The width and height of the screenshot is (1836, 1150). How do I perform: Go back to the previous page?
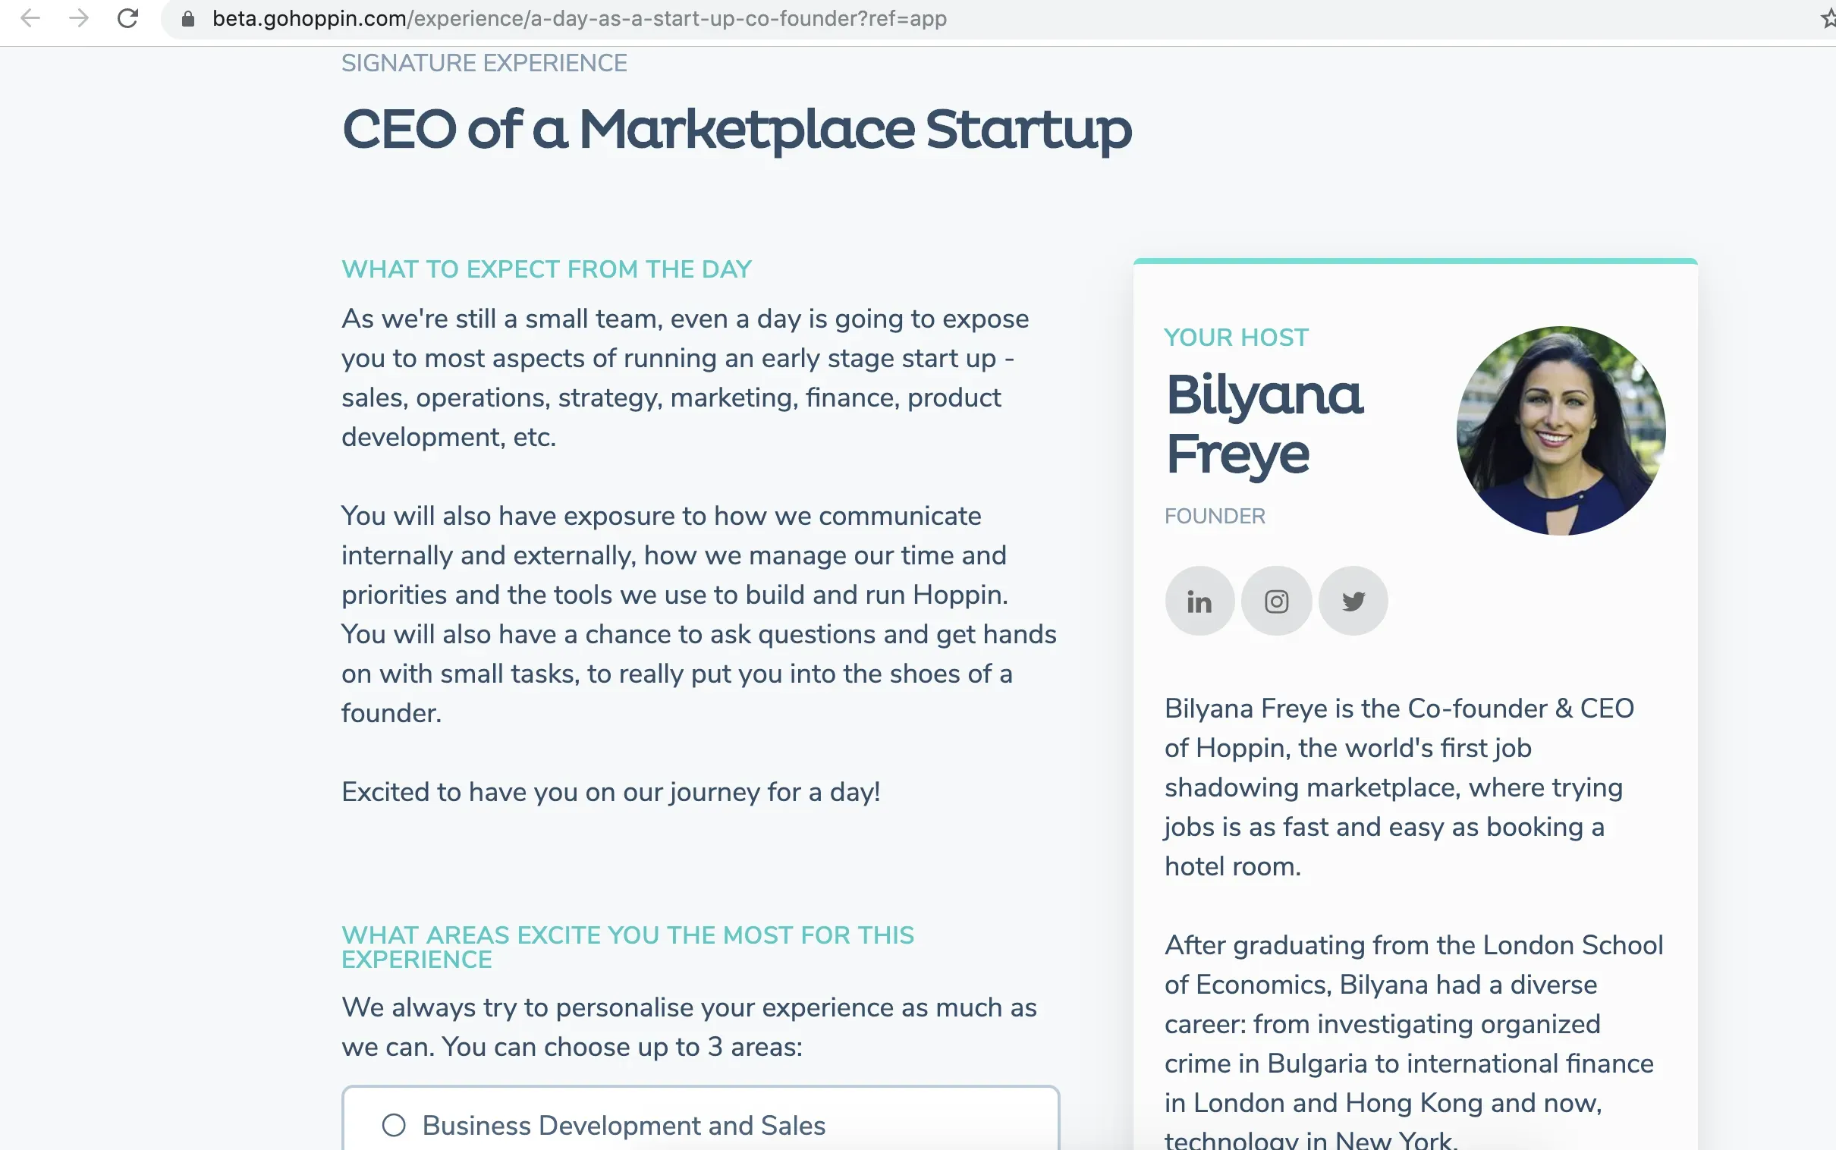(30, 18)
